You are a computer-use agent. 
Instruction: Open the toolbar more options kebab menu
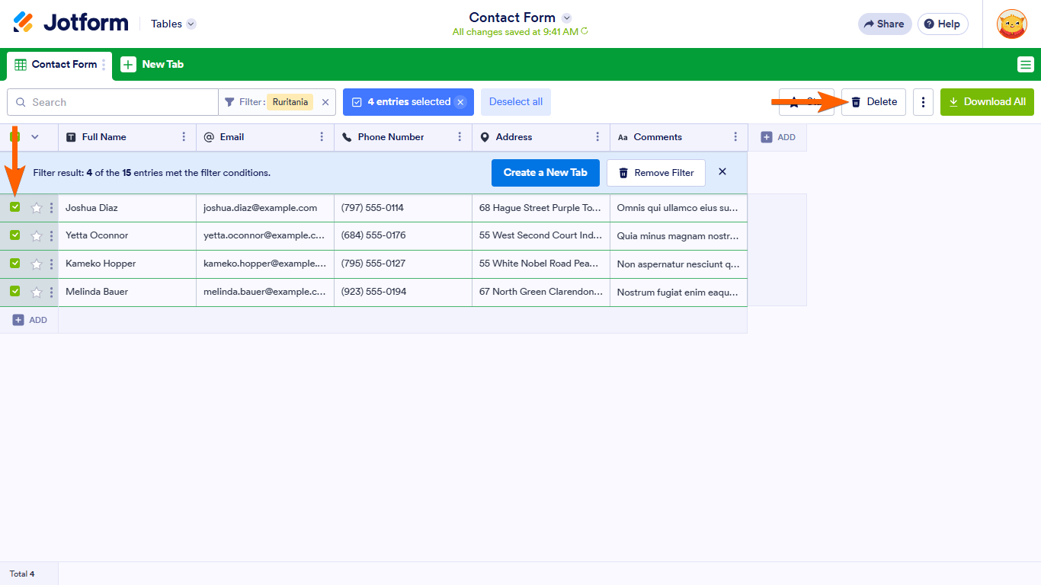point(923,102)
